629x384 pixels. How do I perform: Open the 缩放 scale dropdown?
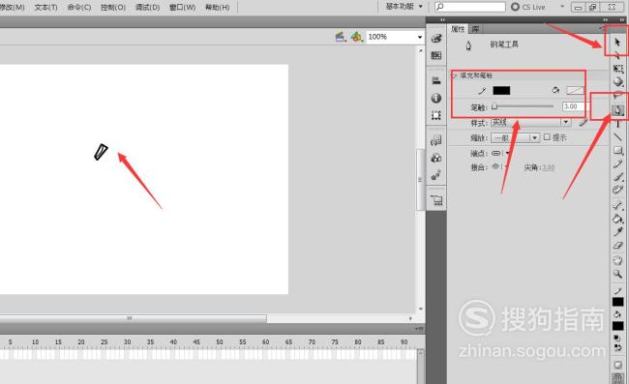534,137
